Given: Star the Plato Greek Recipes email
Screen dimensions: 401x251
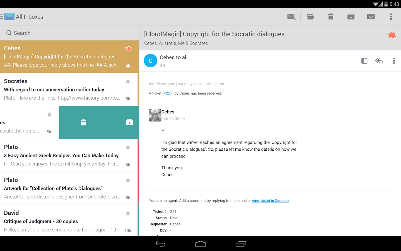Looking at the screenshot, I should [x=128, y=147].
